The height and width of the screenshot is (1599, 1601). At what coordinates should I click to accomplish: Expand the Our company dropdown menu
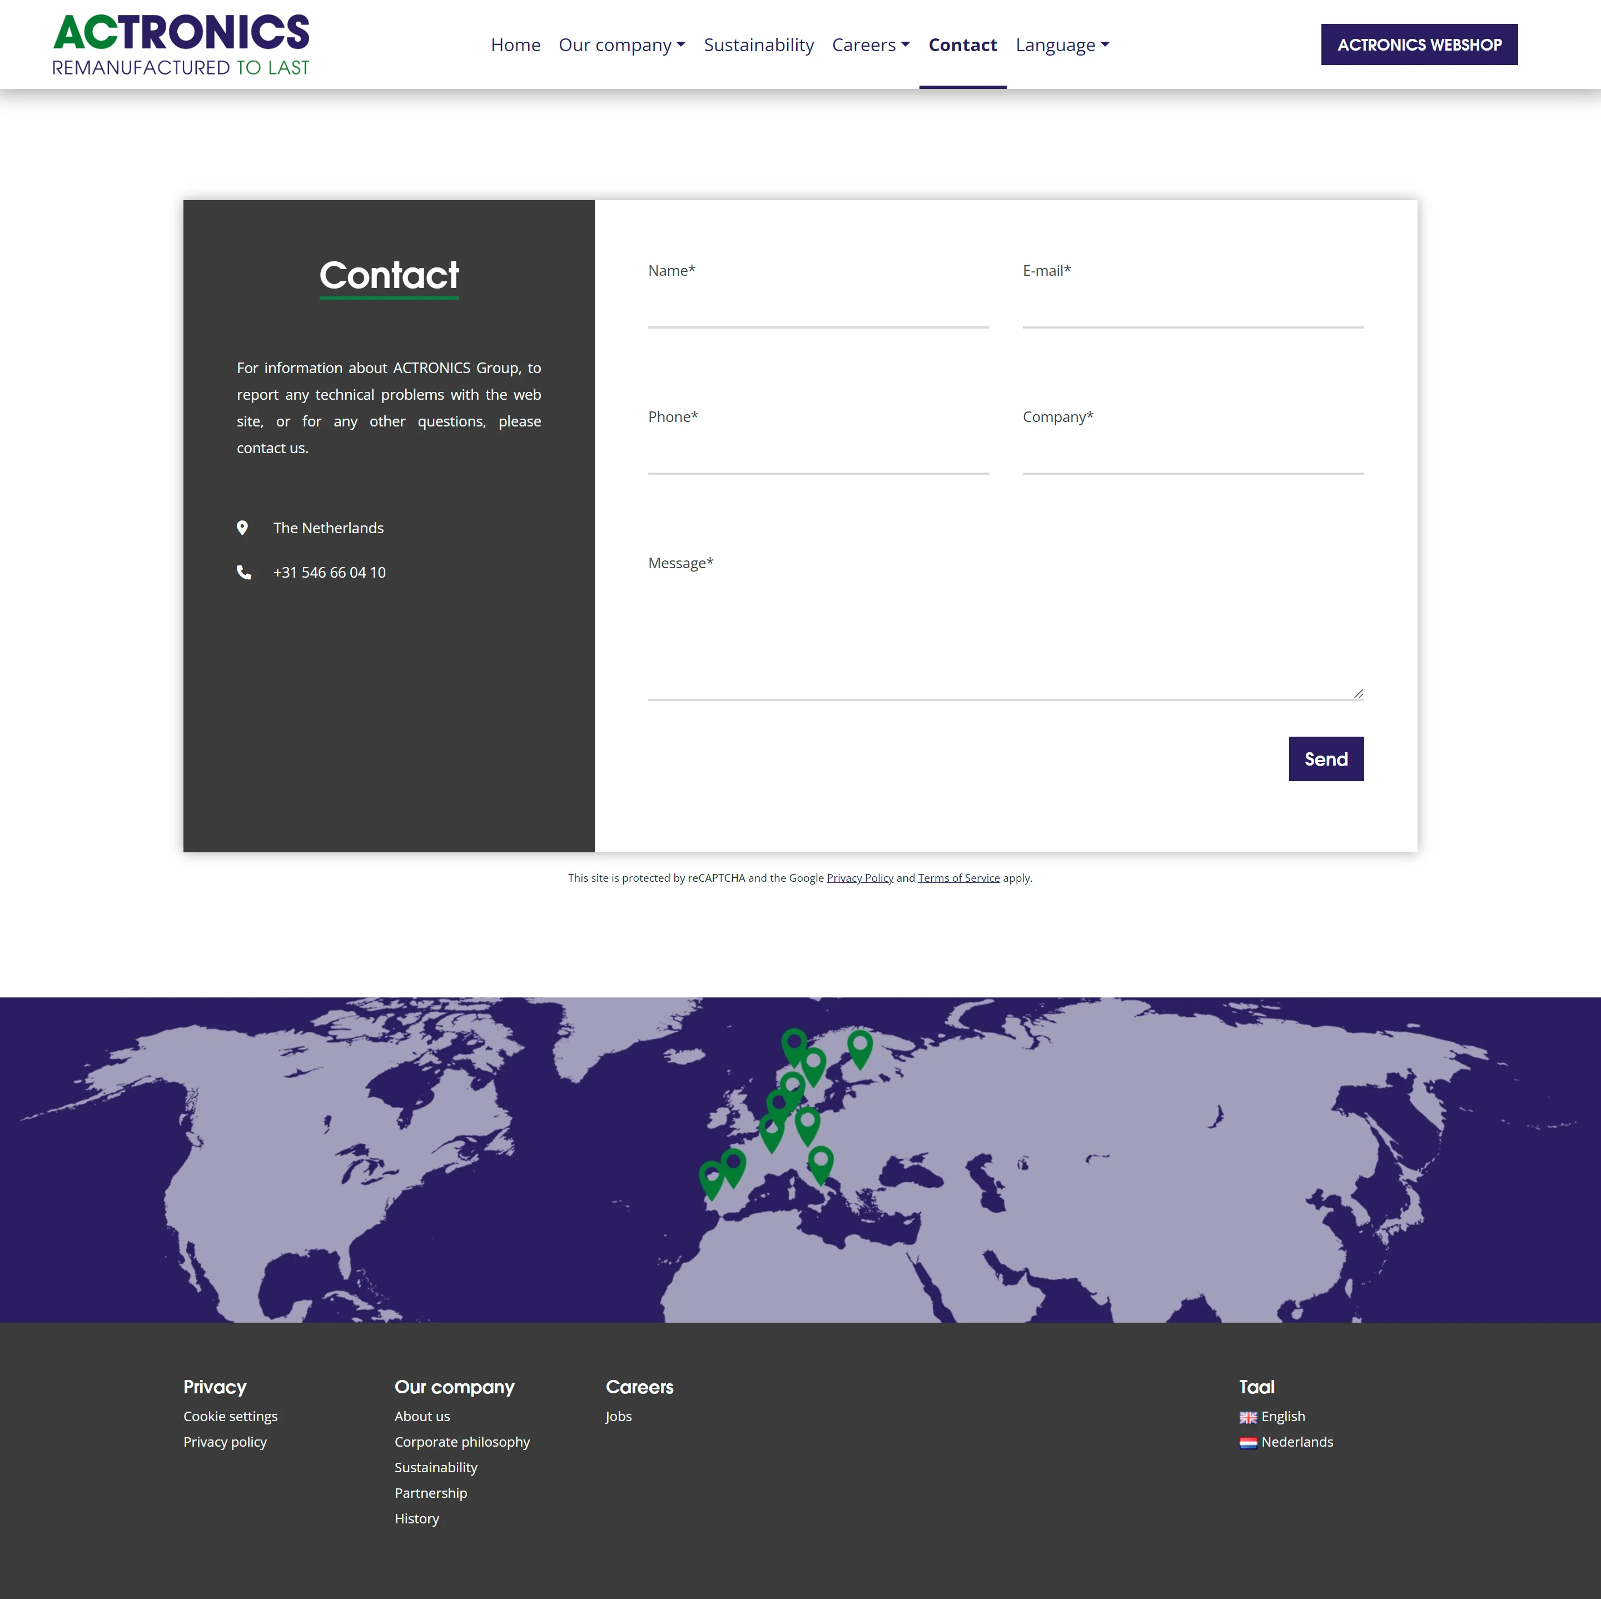[x=621, y=45]
